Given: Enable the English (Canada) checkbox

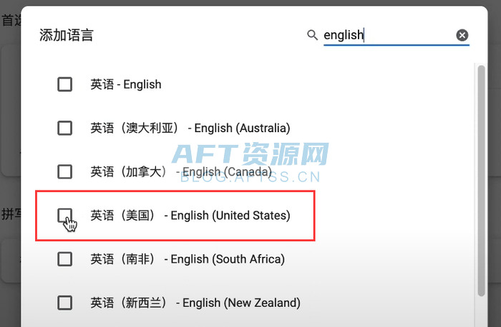Looking at the screenshot, I should click(x=65, y=171).
